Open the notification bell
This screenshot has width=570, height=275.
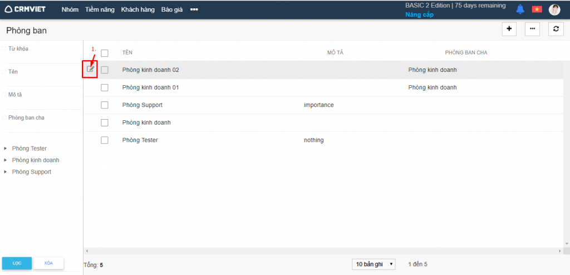click(x=520, y=9)
